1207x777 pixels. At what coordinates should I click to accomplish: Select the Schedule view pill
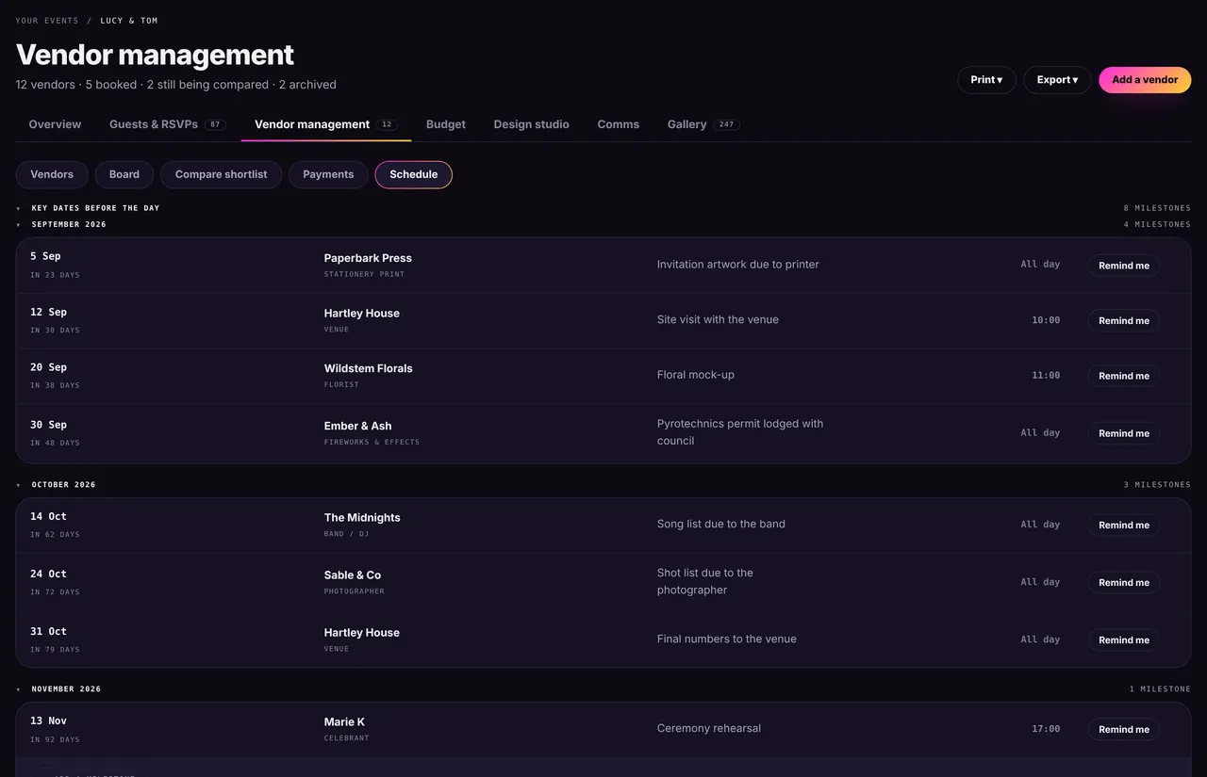click(x=414, y=174)
